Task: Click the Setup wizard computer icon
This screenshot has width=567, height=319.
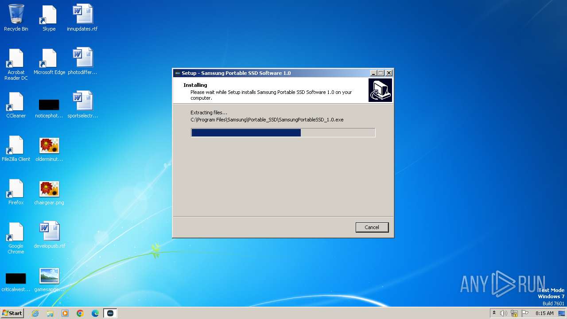Action: pyautogui.click(x=380, y=90)
